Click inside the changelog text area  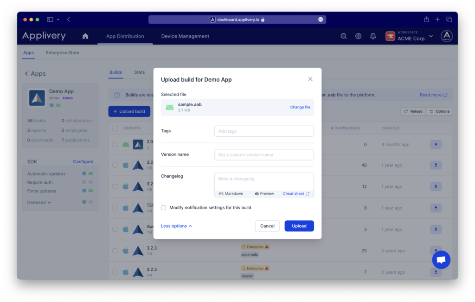click(264, 181)
